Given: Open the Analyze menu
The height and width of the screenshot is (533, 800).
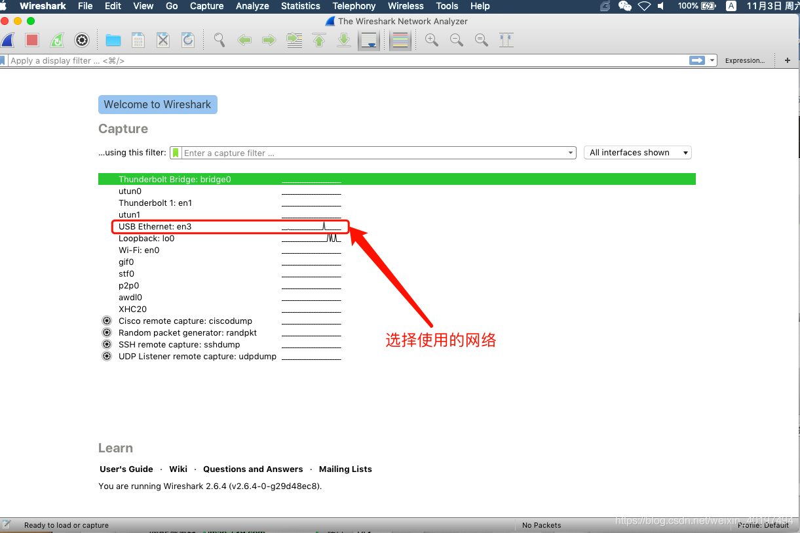Looking at the screenshot, I should tap(252, 6).
